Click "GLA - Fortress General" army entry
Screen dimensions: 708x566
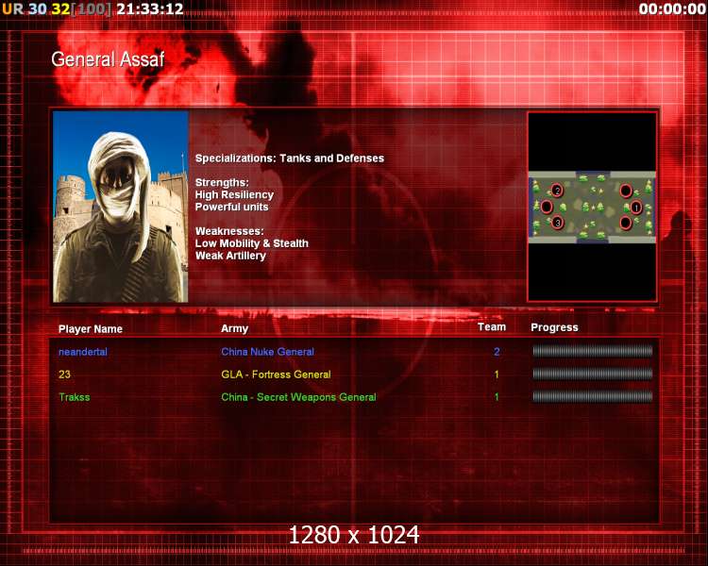276,375
